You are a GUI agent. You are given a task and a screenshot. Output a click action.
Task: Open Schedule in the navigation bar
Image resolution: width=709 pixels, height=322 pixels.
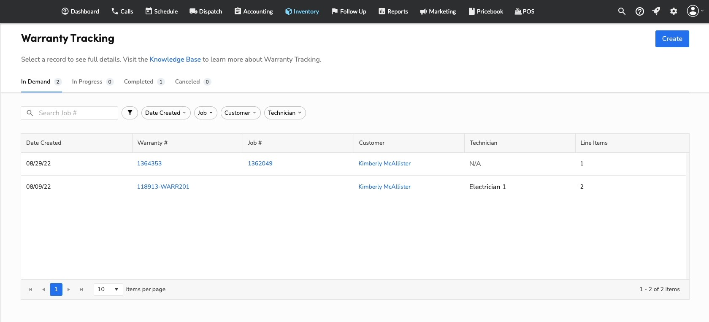point(162,11)
